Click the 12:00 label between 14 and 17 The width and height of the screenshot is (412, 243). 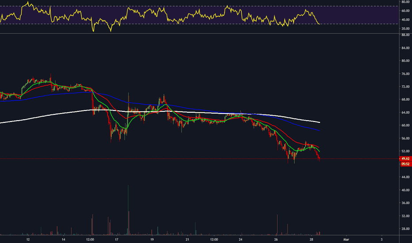[90, 239]
